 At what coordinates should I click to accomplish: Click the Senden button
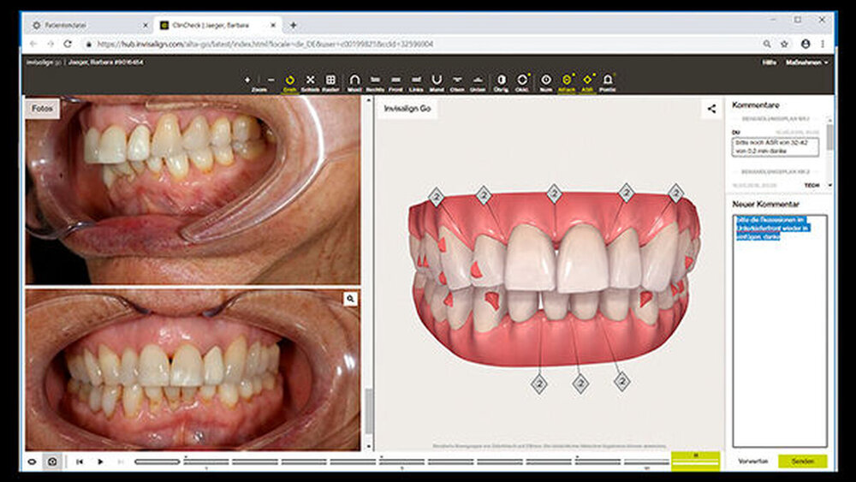pyautogui.click(x=802, y=461)
